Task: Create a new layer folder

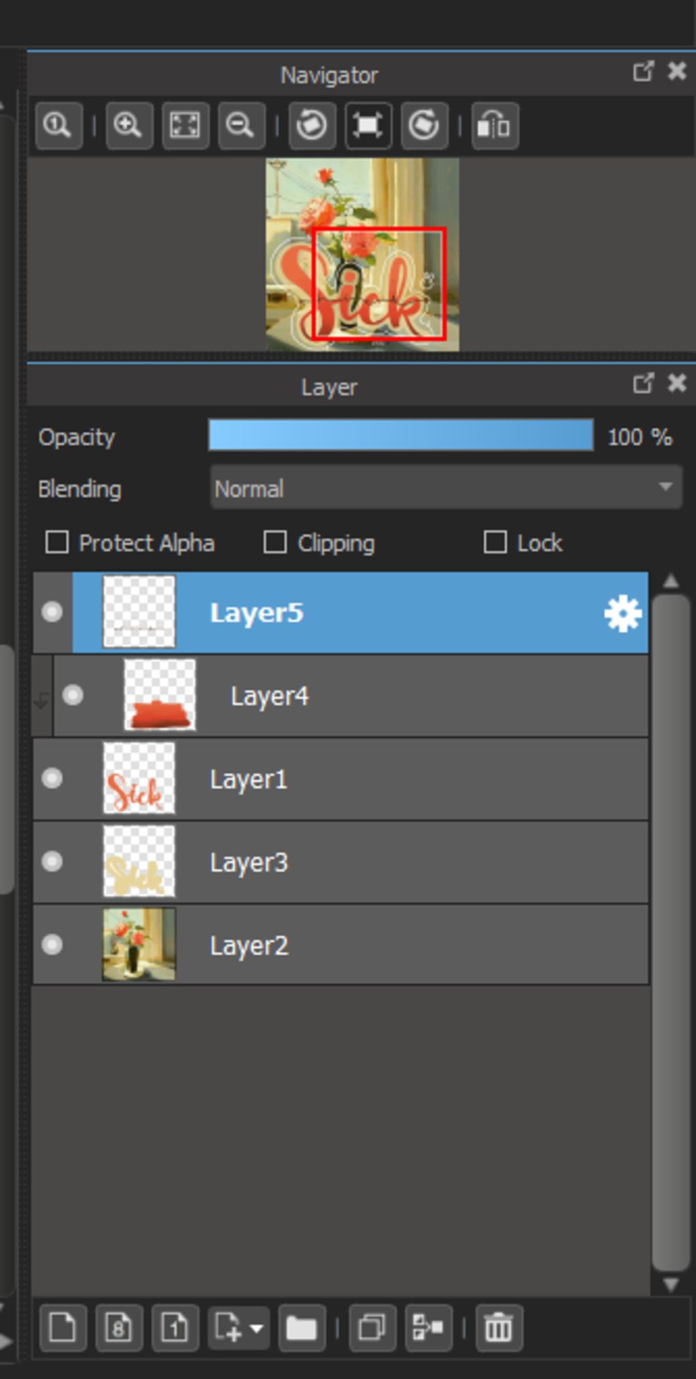Action: 302,1327
